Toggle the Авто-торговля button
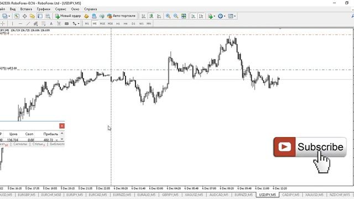Viewport: 354px width, 199px height. pos(122,16)
